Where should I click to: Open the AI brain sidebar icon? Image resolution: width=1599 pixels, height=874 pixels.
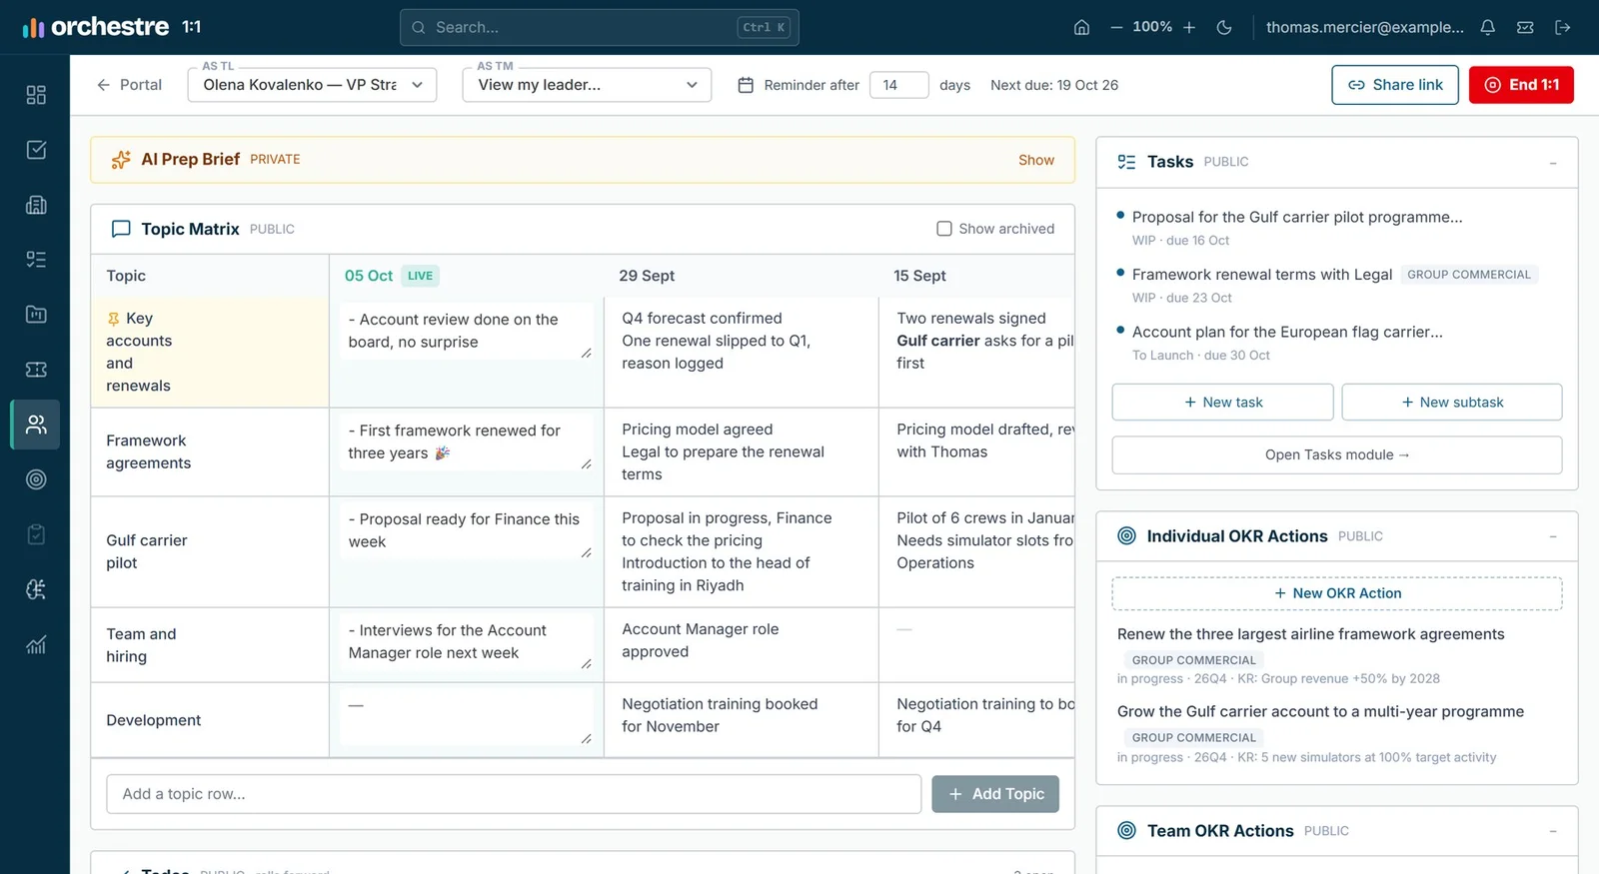coord(36,589)
